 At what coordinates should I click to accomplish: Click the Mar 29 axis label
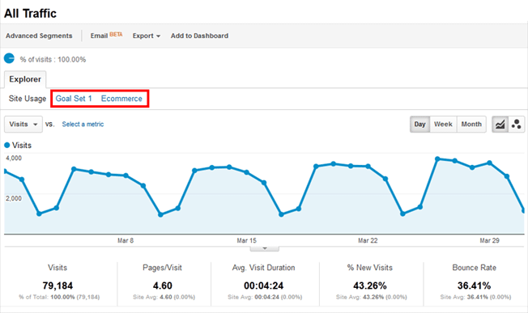pyautogui.click(x=489, y=240)
